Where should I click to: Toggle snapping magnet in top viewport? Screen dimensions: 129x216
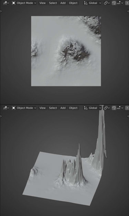pyautogui.click(x=114, y=3)
